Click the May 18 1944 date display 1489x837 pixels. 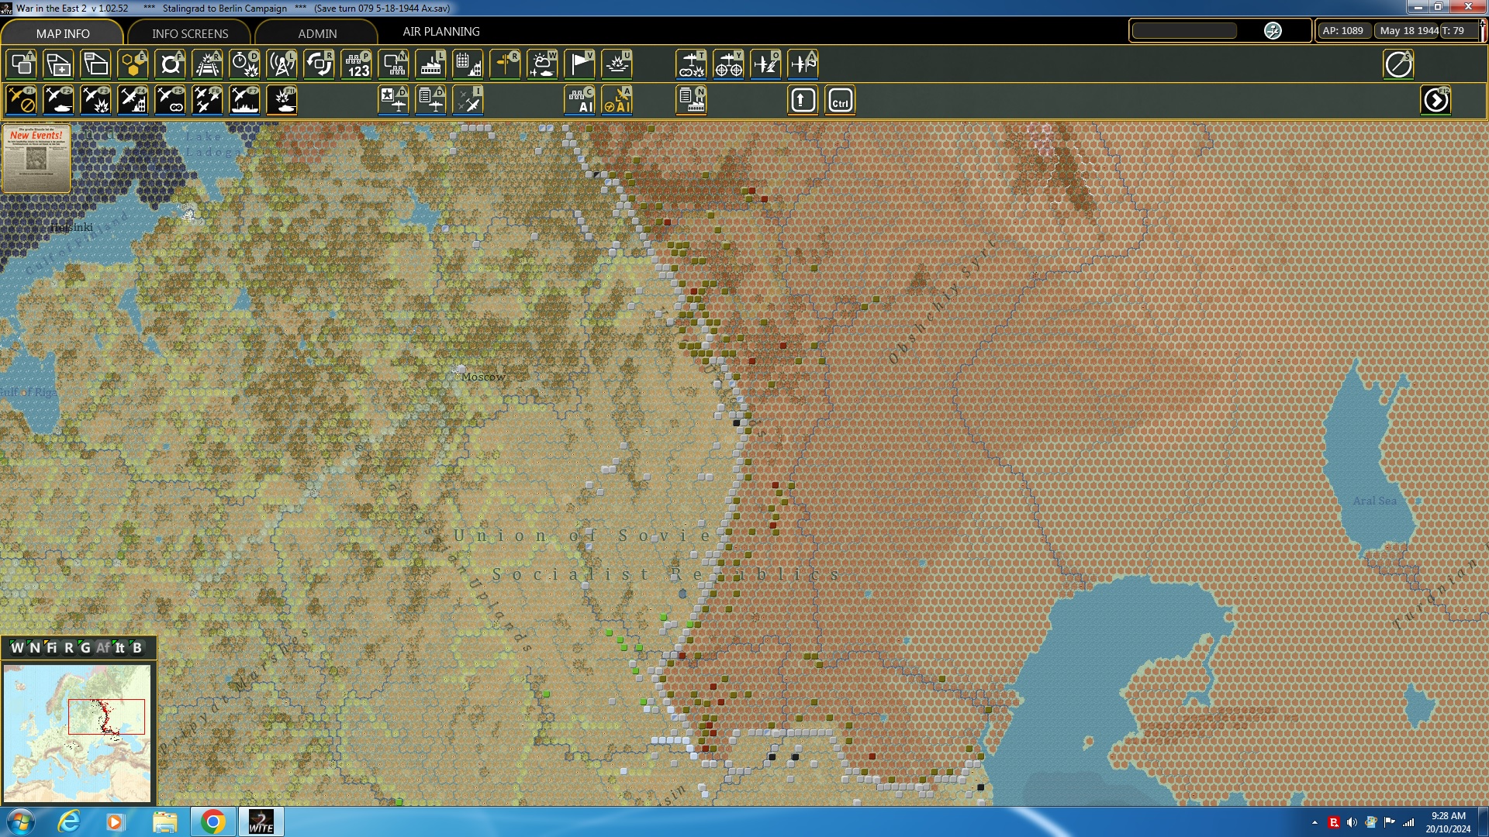(x=1408, y=31)
